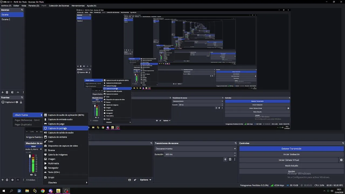Open Ajustes button in Controles
This screenshot has height=194, width=345.
point(291,171)
